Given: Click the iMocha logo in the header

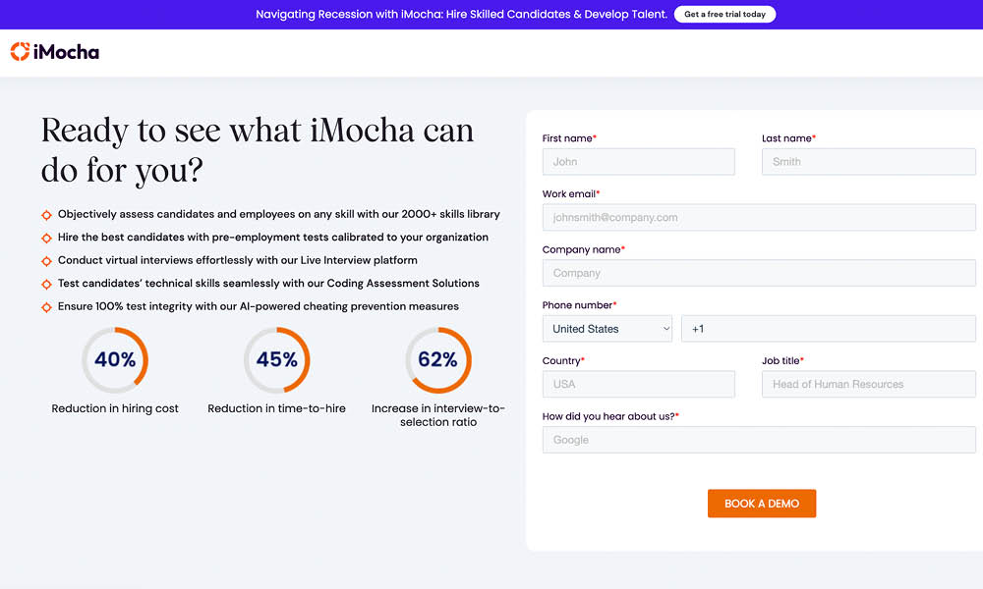Looking at the screenshot, I should click(x=54, y=51).
